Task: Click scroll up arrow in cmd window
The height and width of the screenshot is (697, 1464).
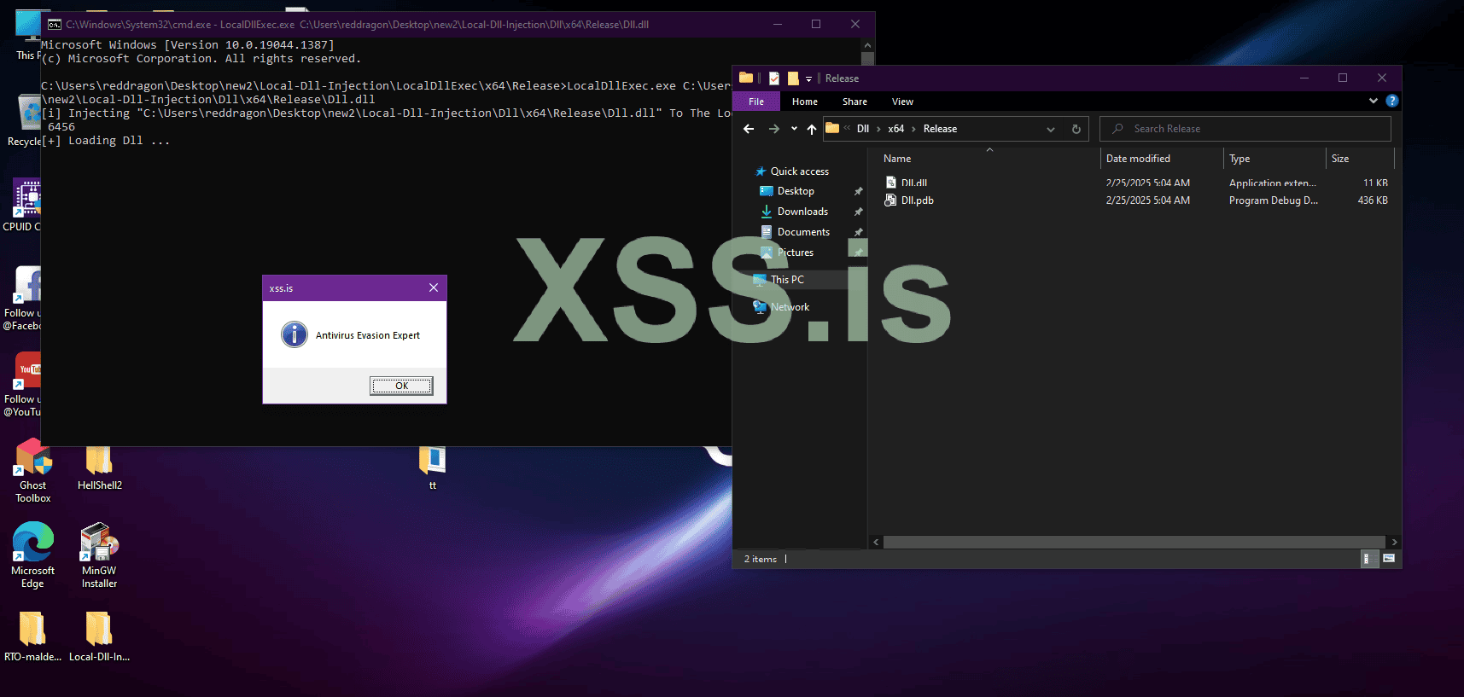Action: click(x=867, y=45)
